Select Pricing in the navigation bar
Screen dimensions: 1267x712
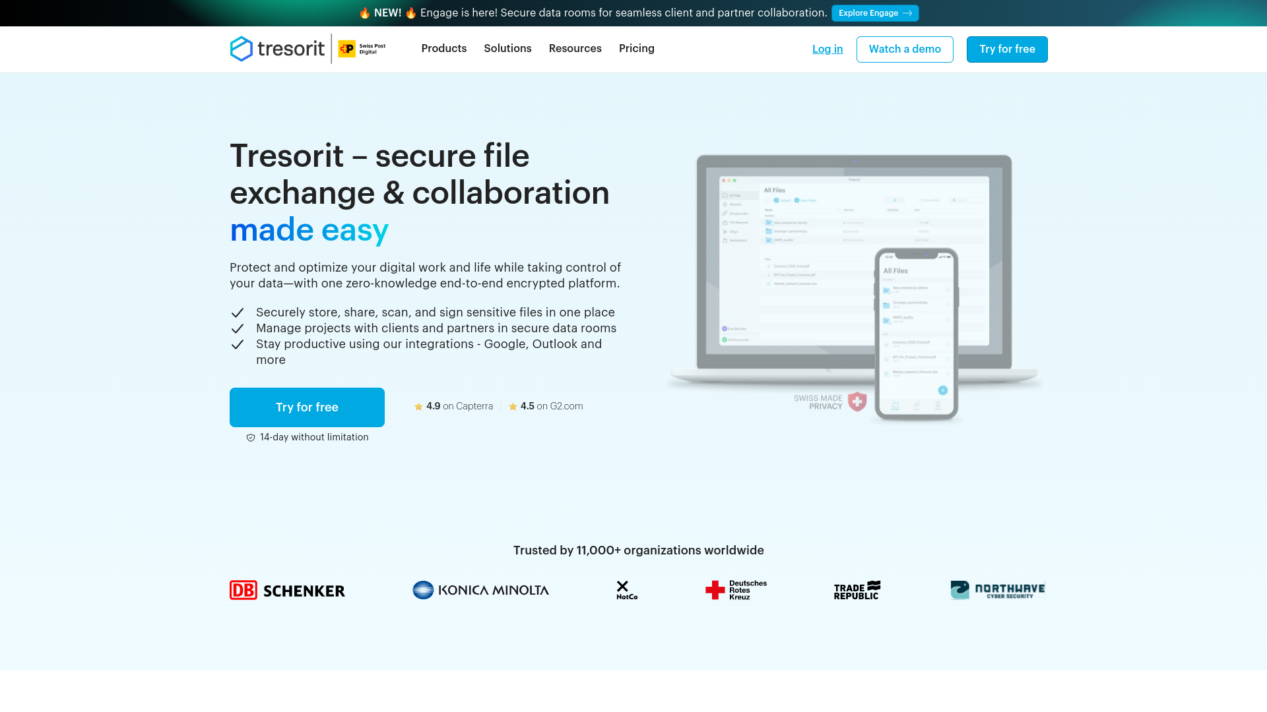point(636,49)
